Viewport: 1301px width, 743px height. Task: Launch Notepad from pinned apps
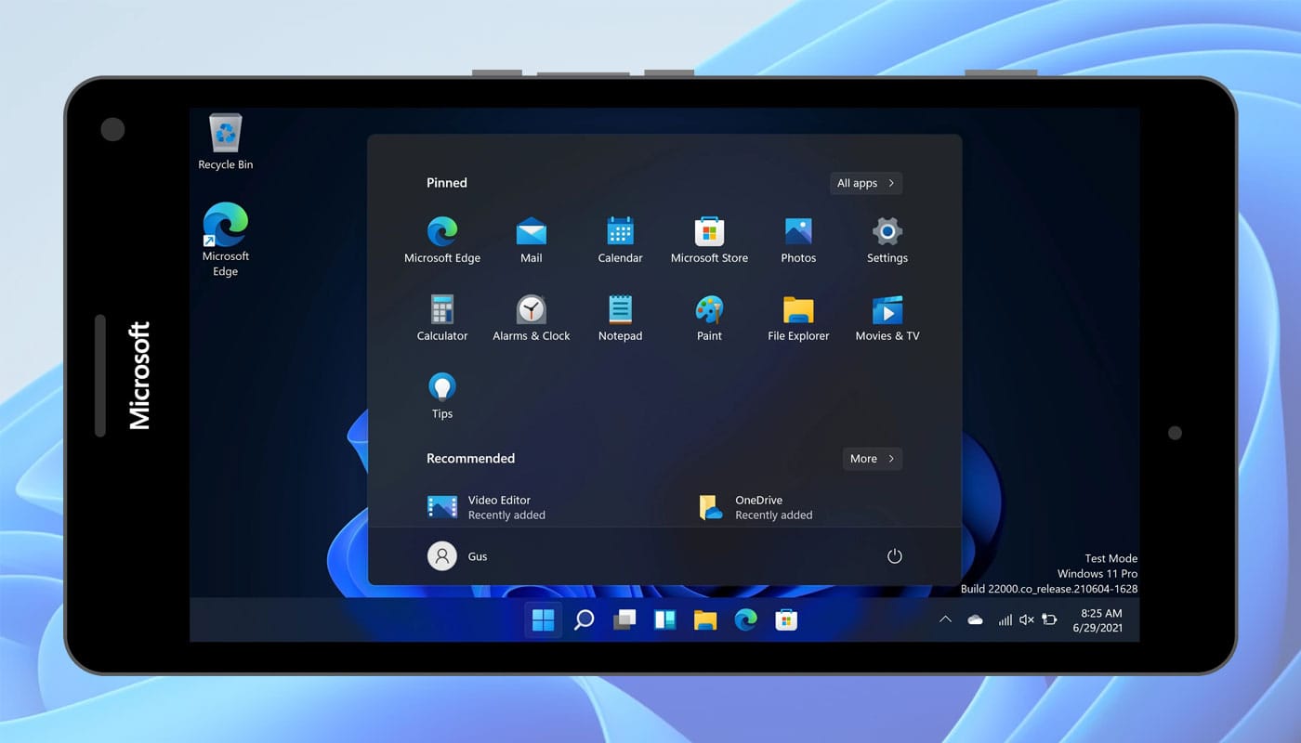tap(620, 318)
